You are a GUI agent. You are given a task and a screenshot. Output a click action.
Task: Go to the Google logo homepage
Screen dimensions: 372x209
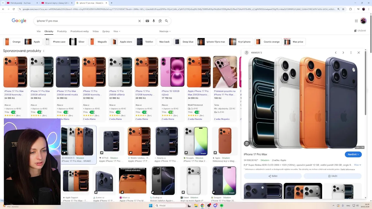(x=19, y=21)
